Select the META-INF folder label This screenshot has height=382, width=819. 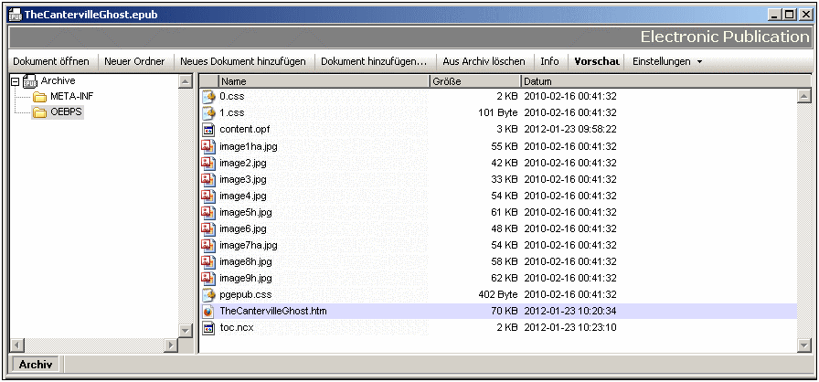(72, 97)
